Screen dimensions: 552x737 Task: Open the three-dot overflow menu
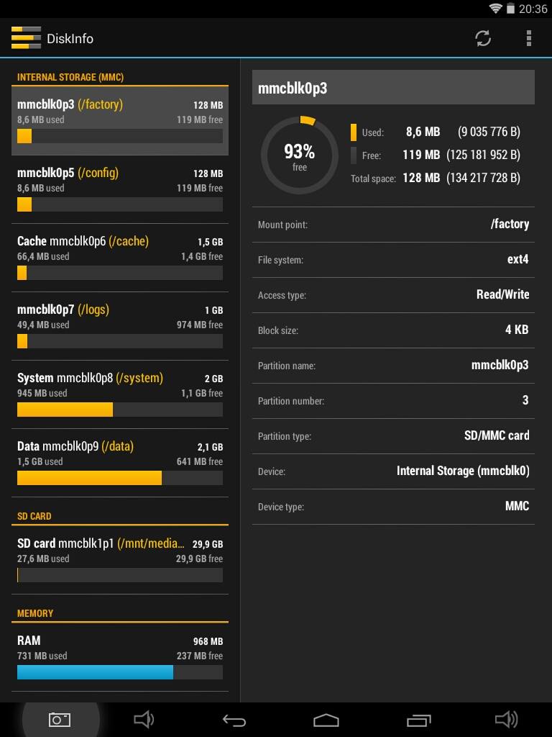pyautogui.click(x=529, y=38)
